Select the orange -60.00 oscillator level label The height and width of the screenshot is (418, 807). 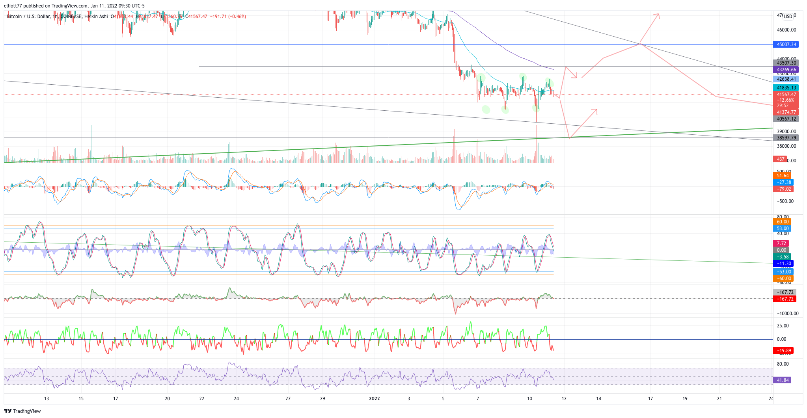click(783, 279)
